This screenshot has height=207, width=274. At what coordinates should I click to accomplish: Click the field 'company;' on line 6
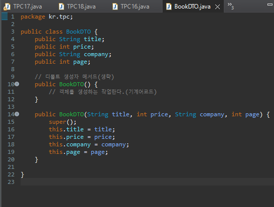(x=97, y=54)
